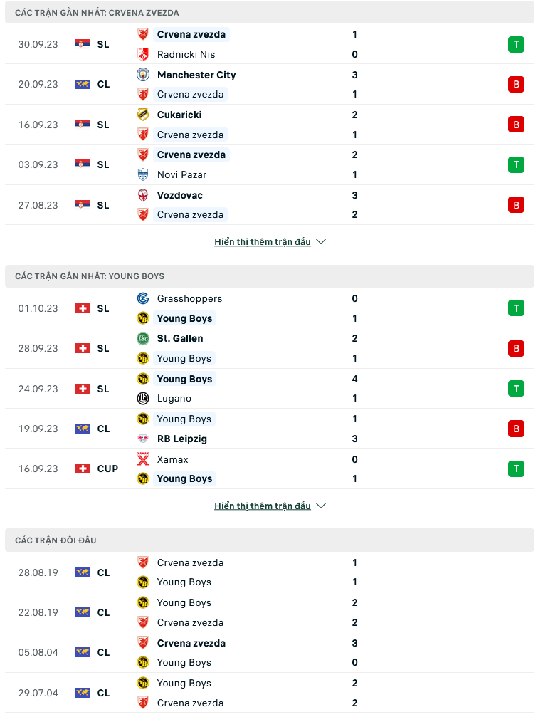Open the 05.08.04 Crvena zvezda 3-0 match
The image size is (538, 717).
[x=269, y=652]
